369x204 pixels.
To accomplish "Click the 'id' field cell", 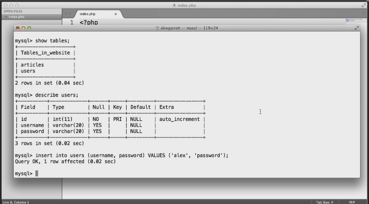I will [x=24, y=119].
